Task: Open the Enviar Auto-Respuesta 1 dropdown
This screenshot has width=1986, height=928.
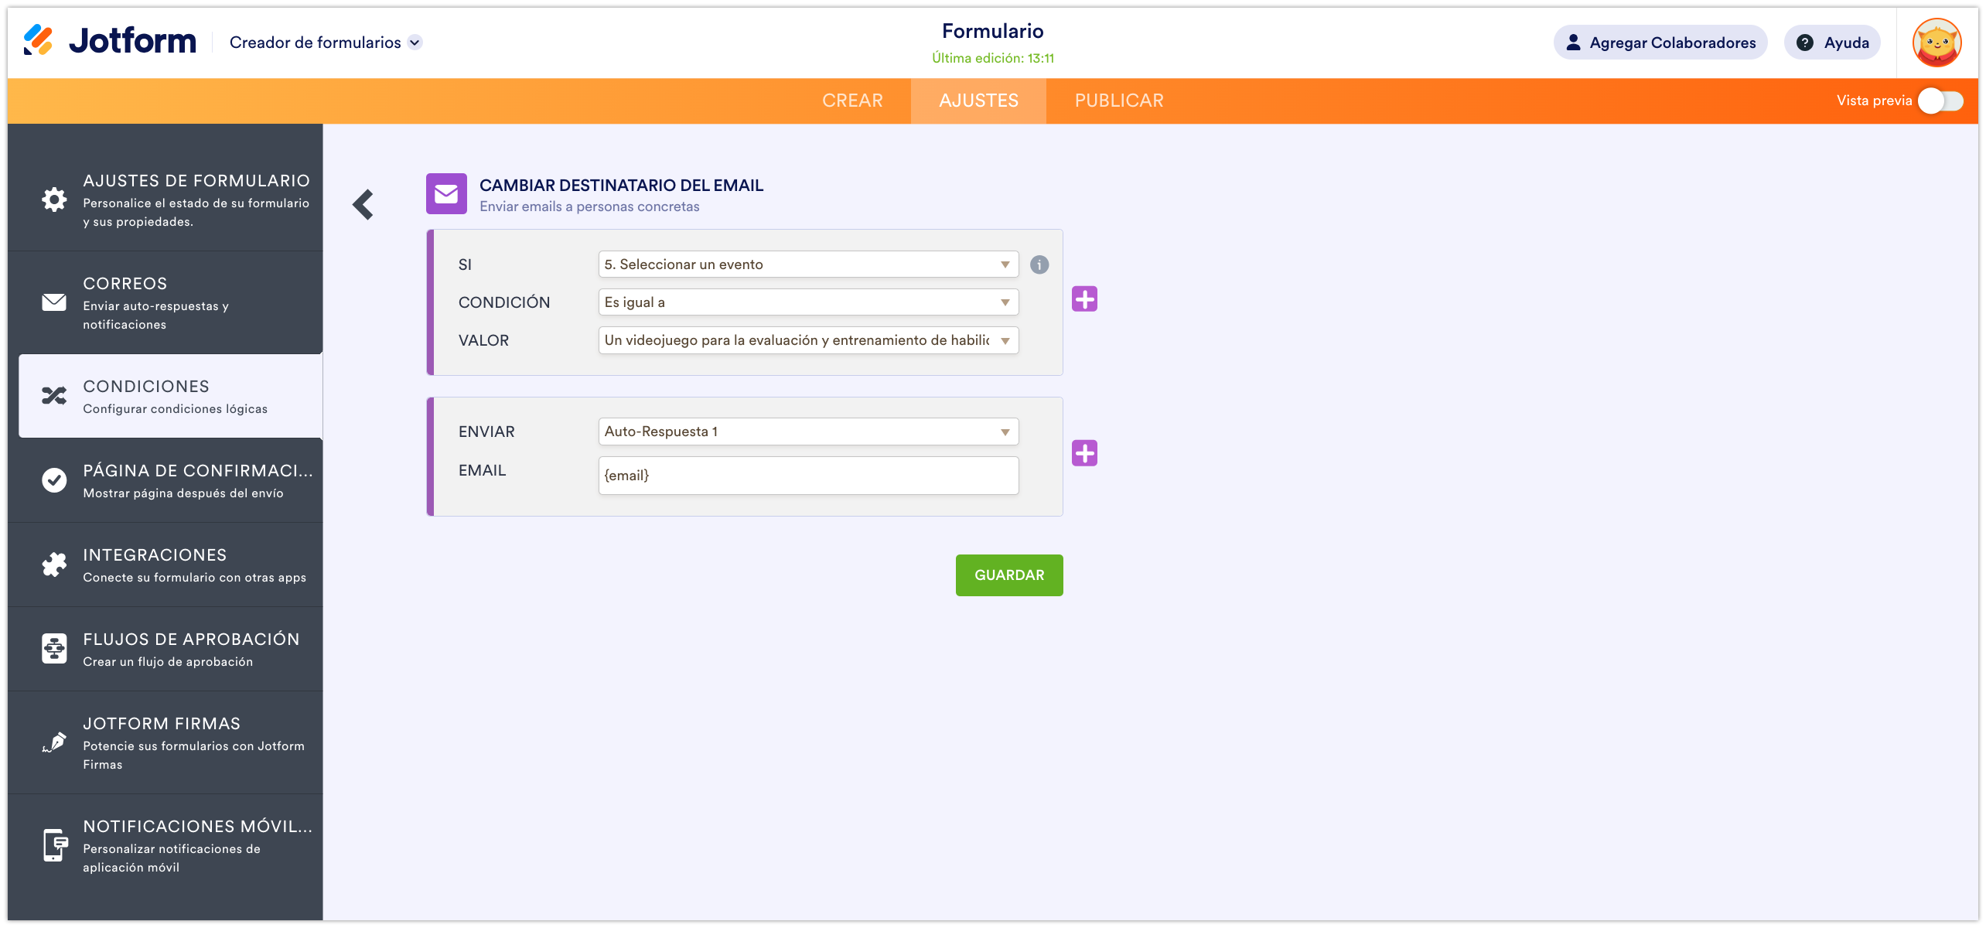Action: point(807,432)
